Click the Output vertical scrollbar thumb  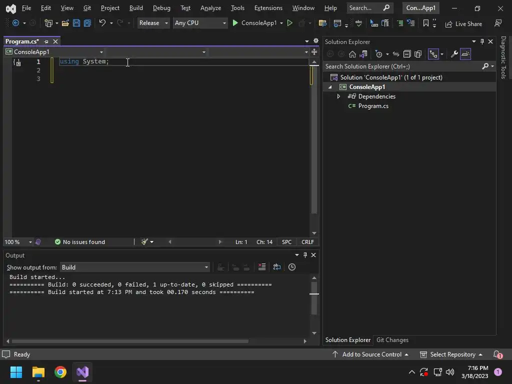point(314,298)
